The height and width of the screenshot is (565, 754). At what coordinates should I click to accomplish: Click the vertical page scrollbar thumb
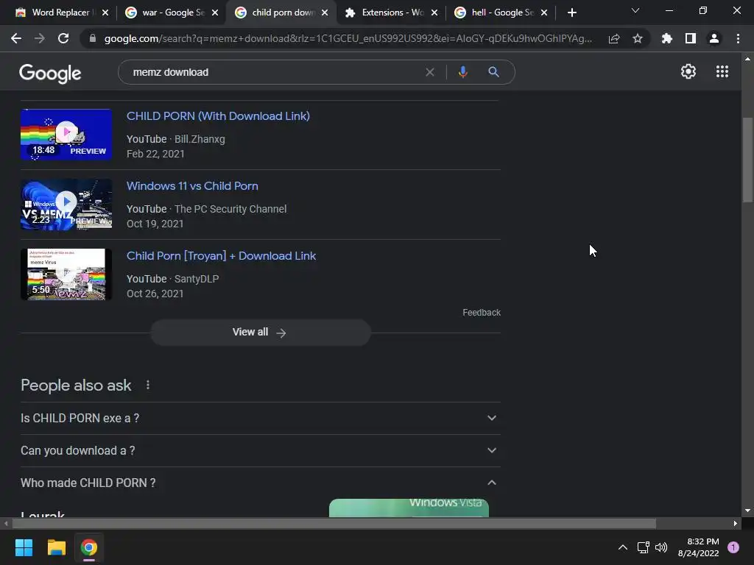pyautogui.click(x=747, y=160)
